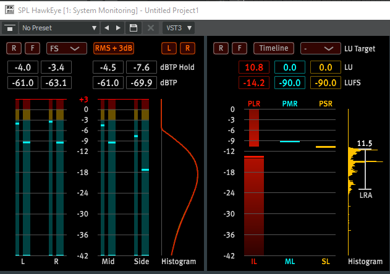Toggle the F button in loudness panel
Viewport: 390px width, 274px height.
point(240,48)
